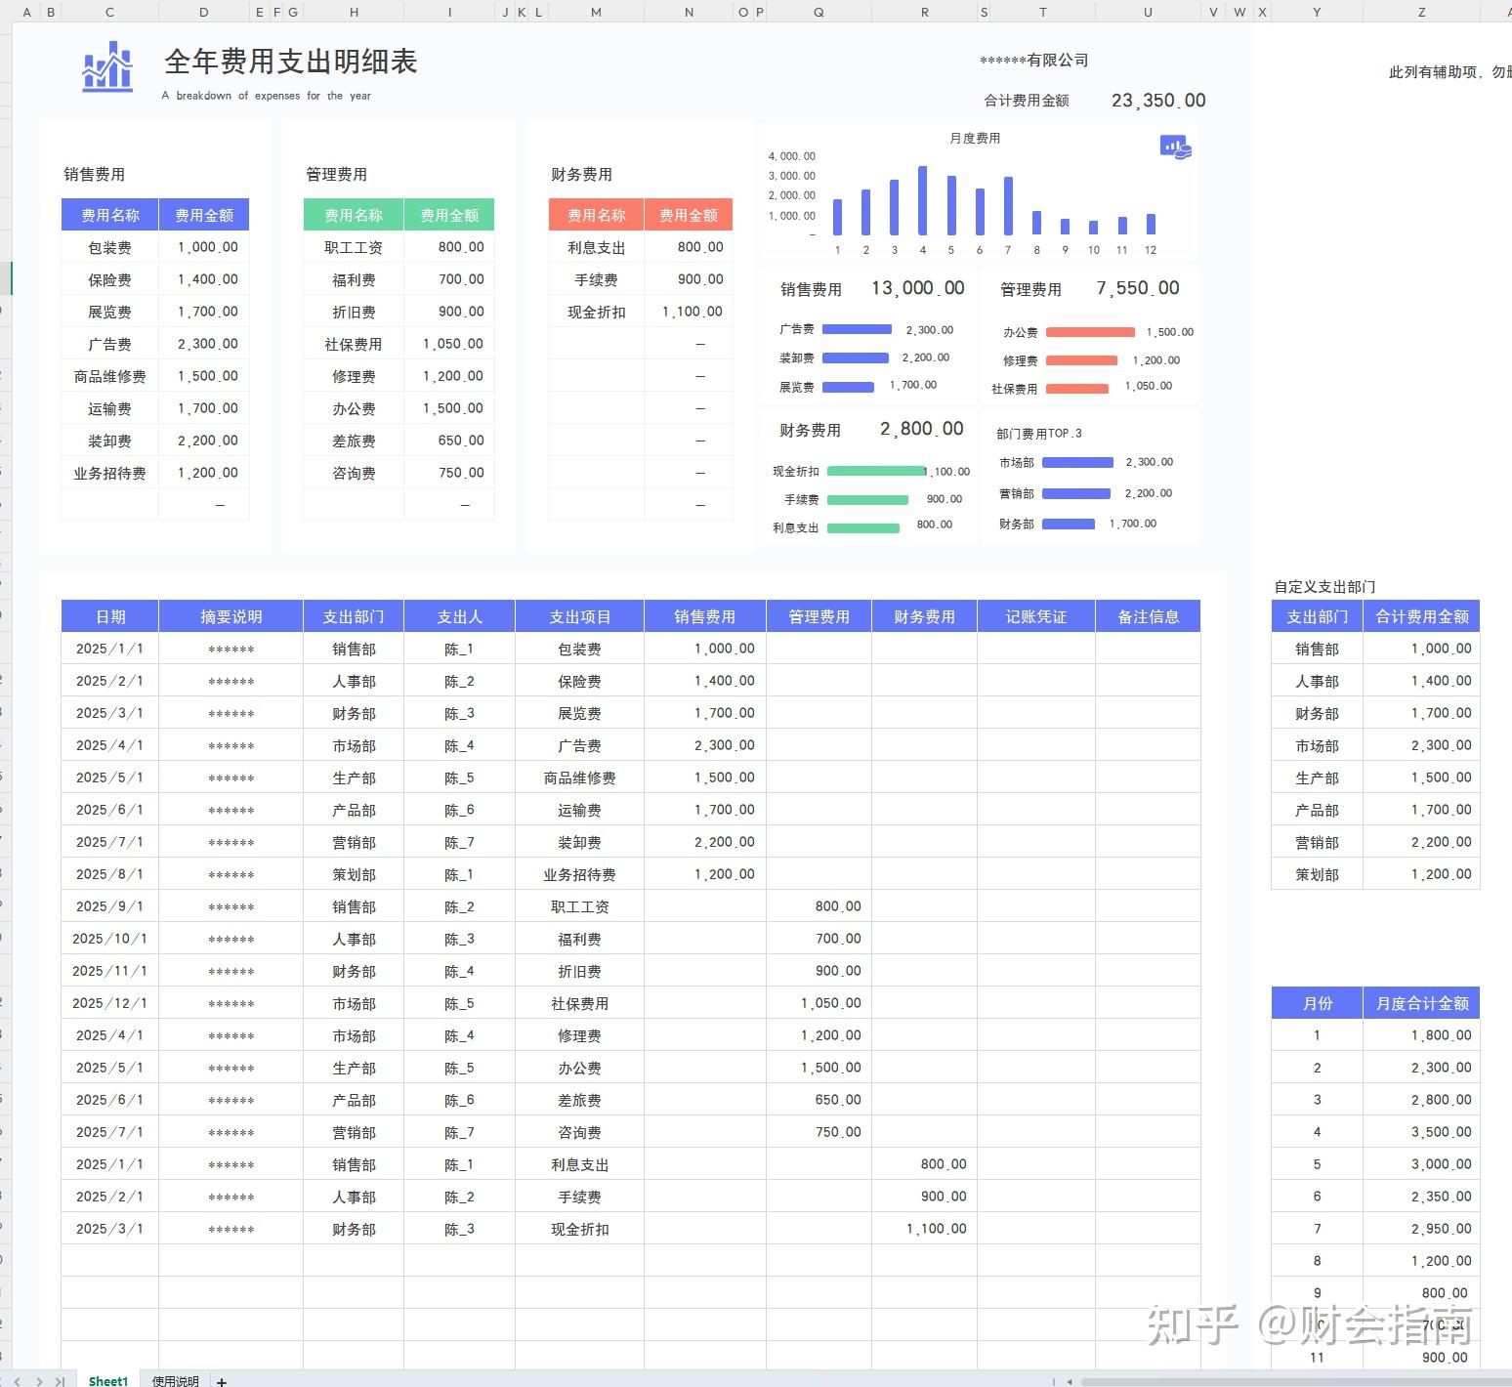Click the 职工工资 cell in 管理费用 table
The width and height of the screenshot is (1512, 1387).
[354, 248]
